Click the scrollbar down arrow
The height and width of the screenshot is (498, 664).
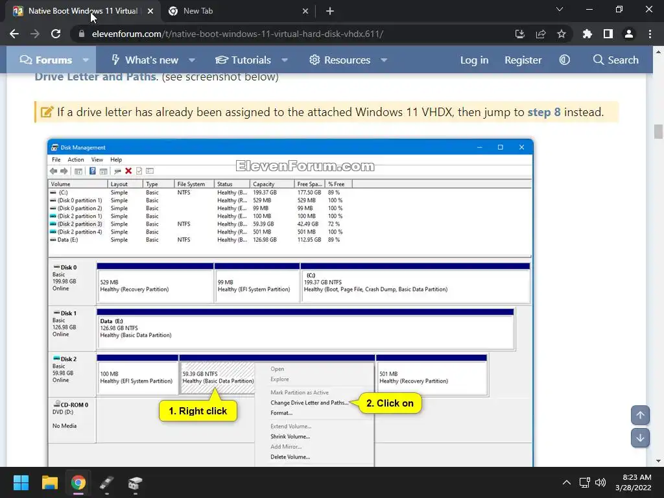click(x=658, y=461)
